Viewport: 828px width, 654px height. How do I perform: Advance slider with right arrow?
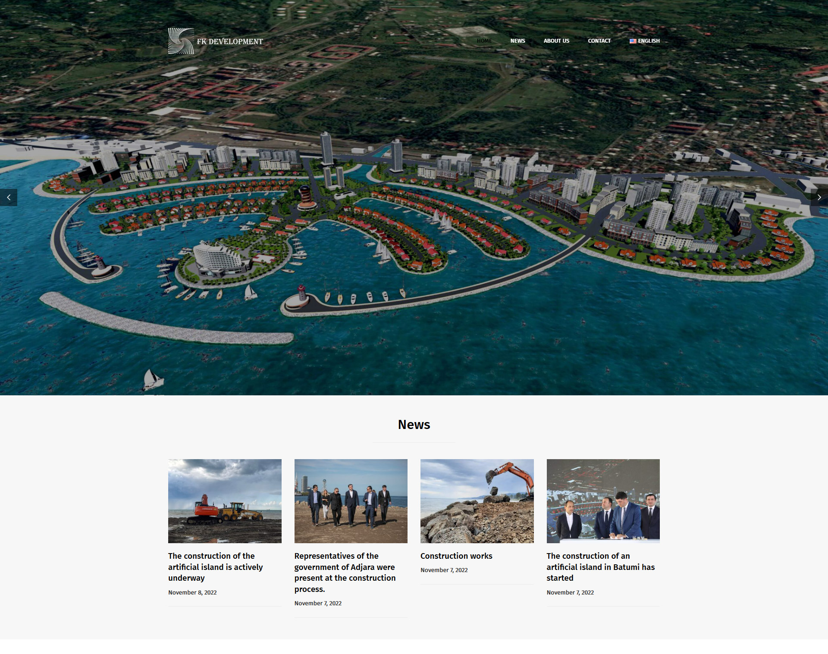point(819,197)
